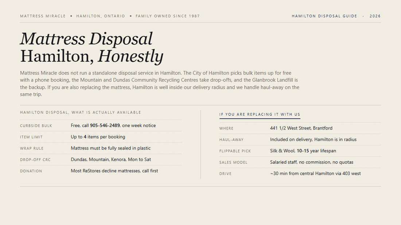Click the Mattress Disposal main heading

click(86, 39)
